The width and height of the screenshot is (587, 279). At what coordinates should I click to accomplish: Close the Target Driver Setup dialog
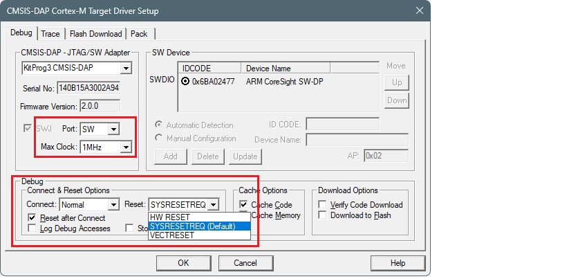click(x=419, y=10)
